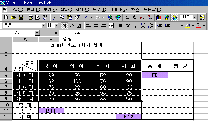Expand the font name dropdown
This screenshot has height=121, width=208.
[43, 26]
